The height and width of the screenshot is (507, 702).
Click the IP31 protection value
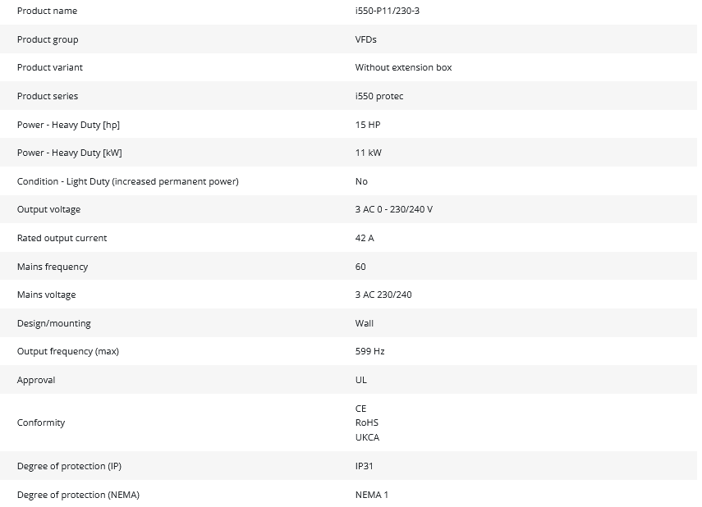pos(365,466)
